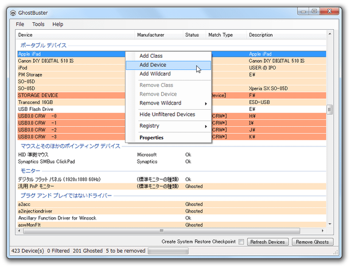The width and height of the screenshot is (351, 268).
Task: Sort by the Device column header
Action: tap(75, 35)
